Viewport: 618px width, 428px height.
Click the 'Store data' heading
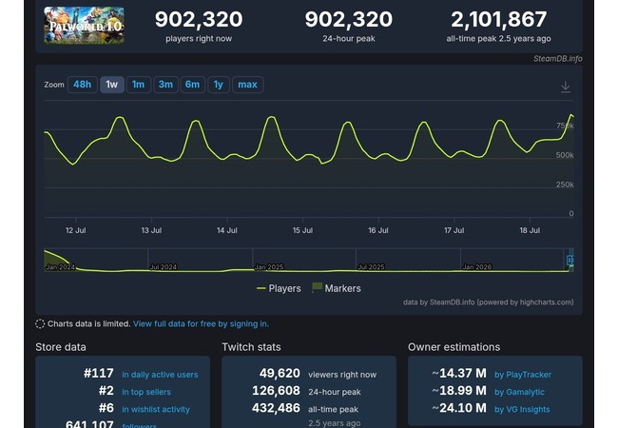coord(61,347)
